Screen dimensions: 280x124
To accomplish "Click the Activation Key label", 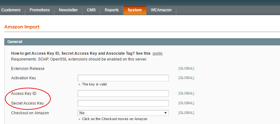I will click(23, 78).
